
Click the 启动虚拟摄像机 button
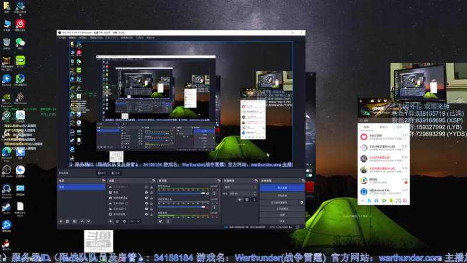coord(280,202)
